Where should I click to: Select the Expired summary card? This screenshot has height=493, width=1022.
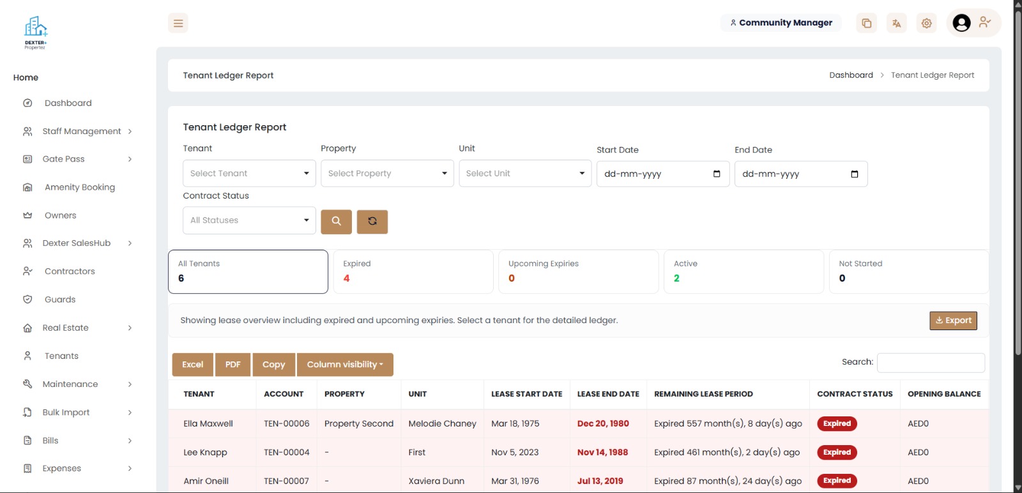[x=413, y=271]
